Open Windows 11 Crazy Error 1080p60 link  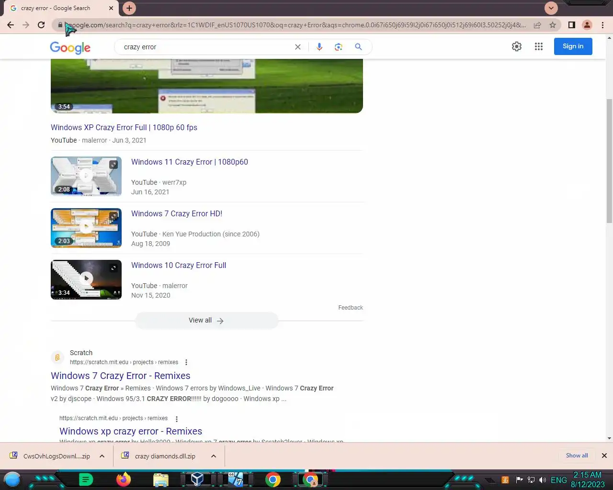[x=190, y=162]
